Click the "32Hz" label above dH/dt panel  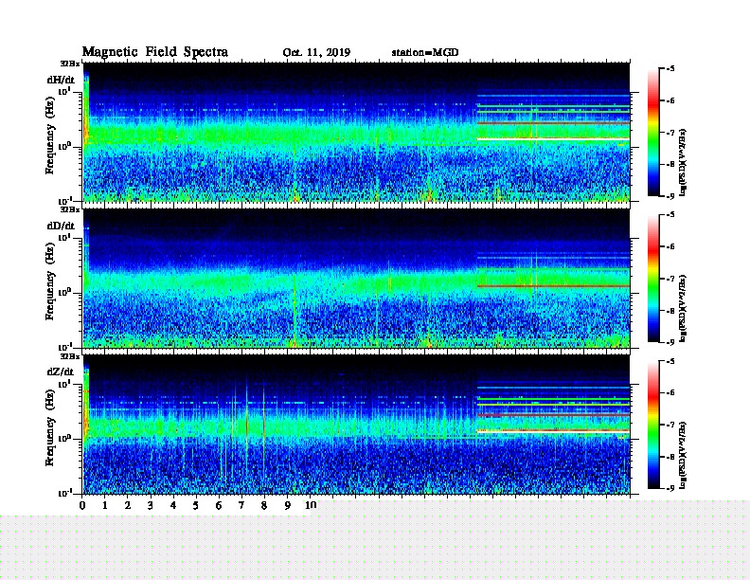point(70,63)
